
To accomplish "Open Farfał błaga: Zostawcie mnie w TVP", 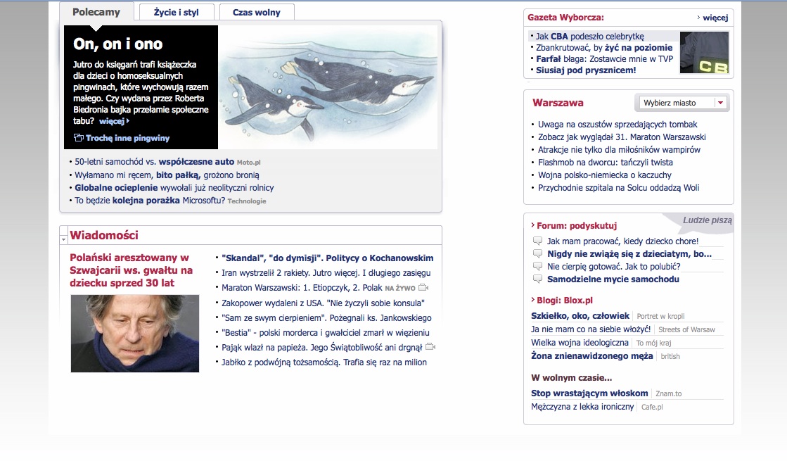I will pos(605,58).
